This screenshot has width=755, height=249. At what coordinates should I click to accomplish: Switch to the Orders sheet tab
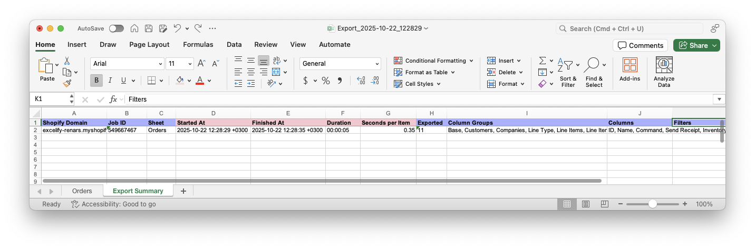[82, 191]
